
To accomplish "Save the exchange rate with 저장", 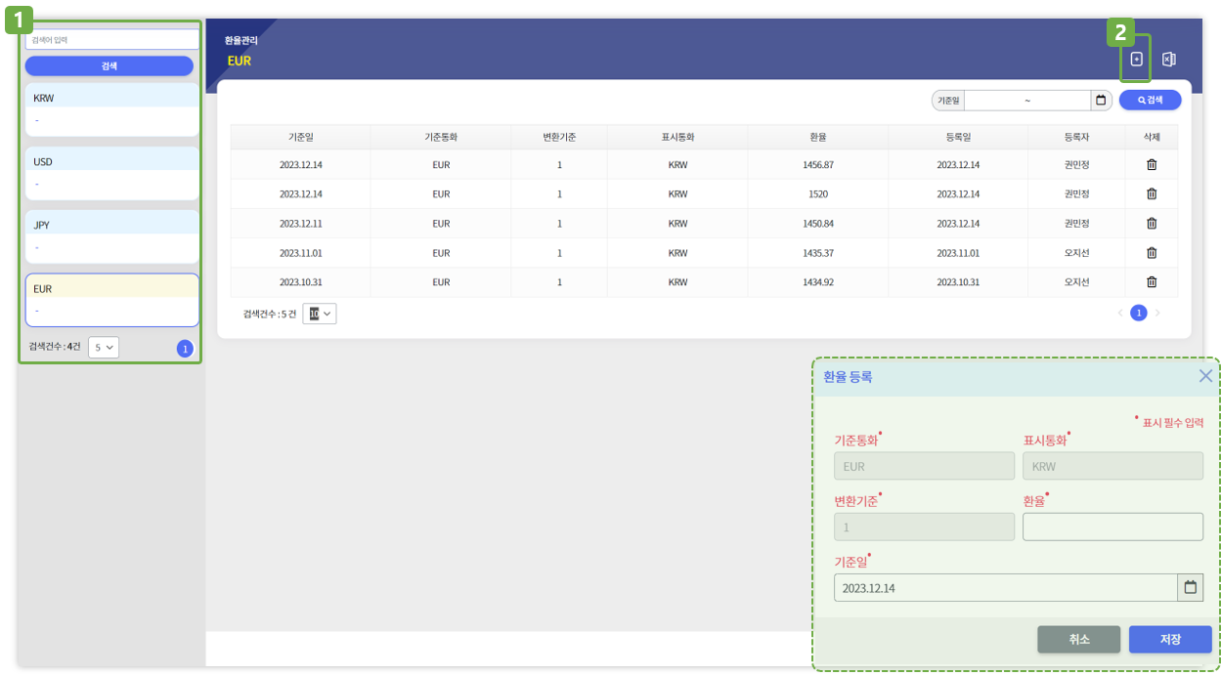I will (1170, 639).
